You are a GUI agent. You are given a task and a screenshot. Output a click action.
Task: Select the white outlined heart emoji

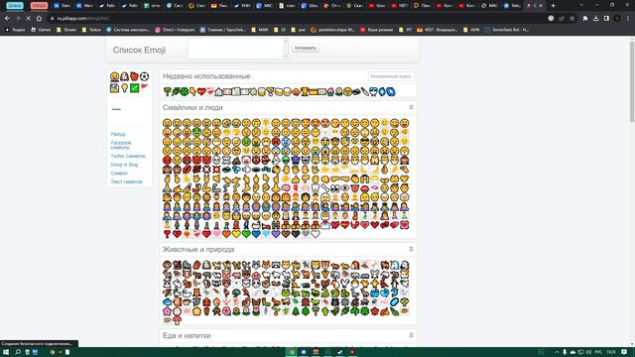pyautogui.click(x=316, y=234)
